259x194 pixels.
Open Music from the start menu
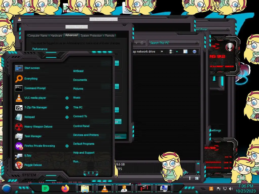[77, 98]
